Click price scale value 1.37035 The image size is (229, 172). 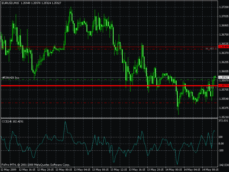click(x=224, y=16)
